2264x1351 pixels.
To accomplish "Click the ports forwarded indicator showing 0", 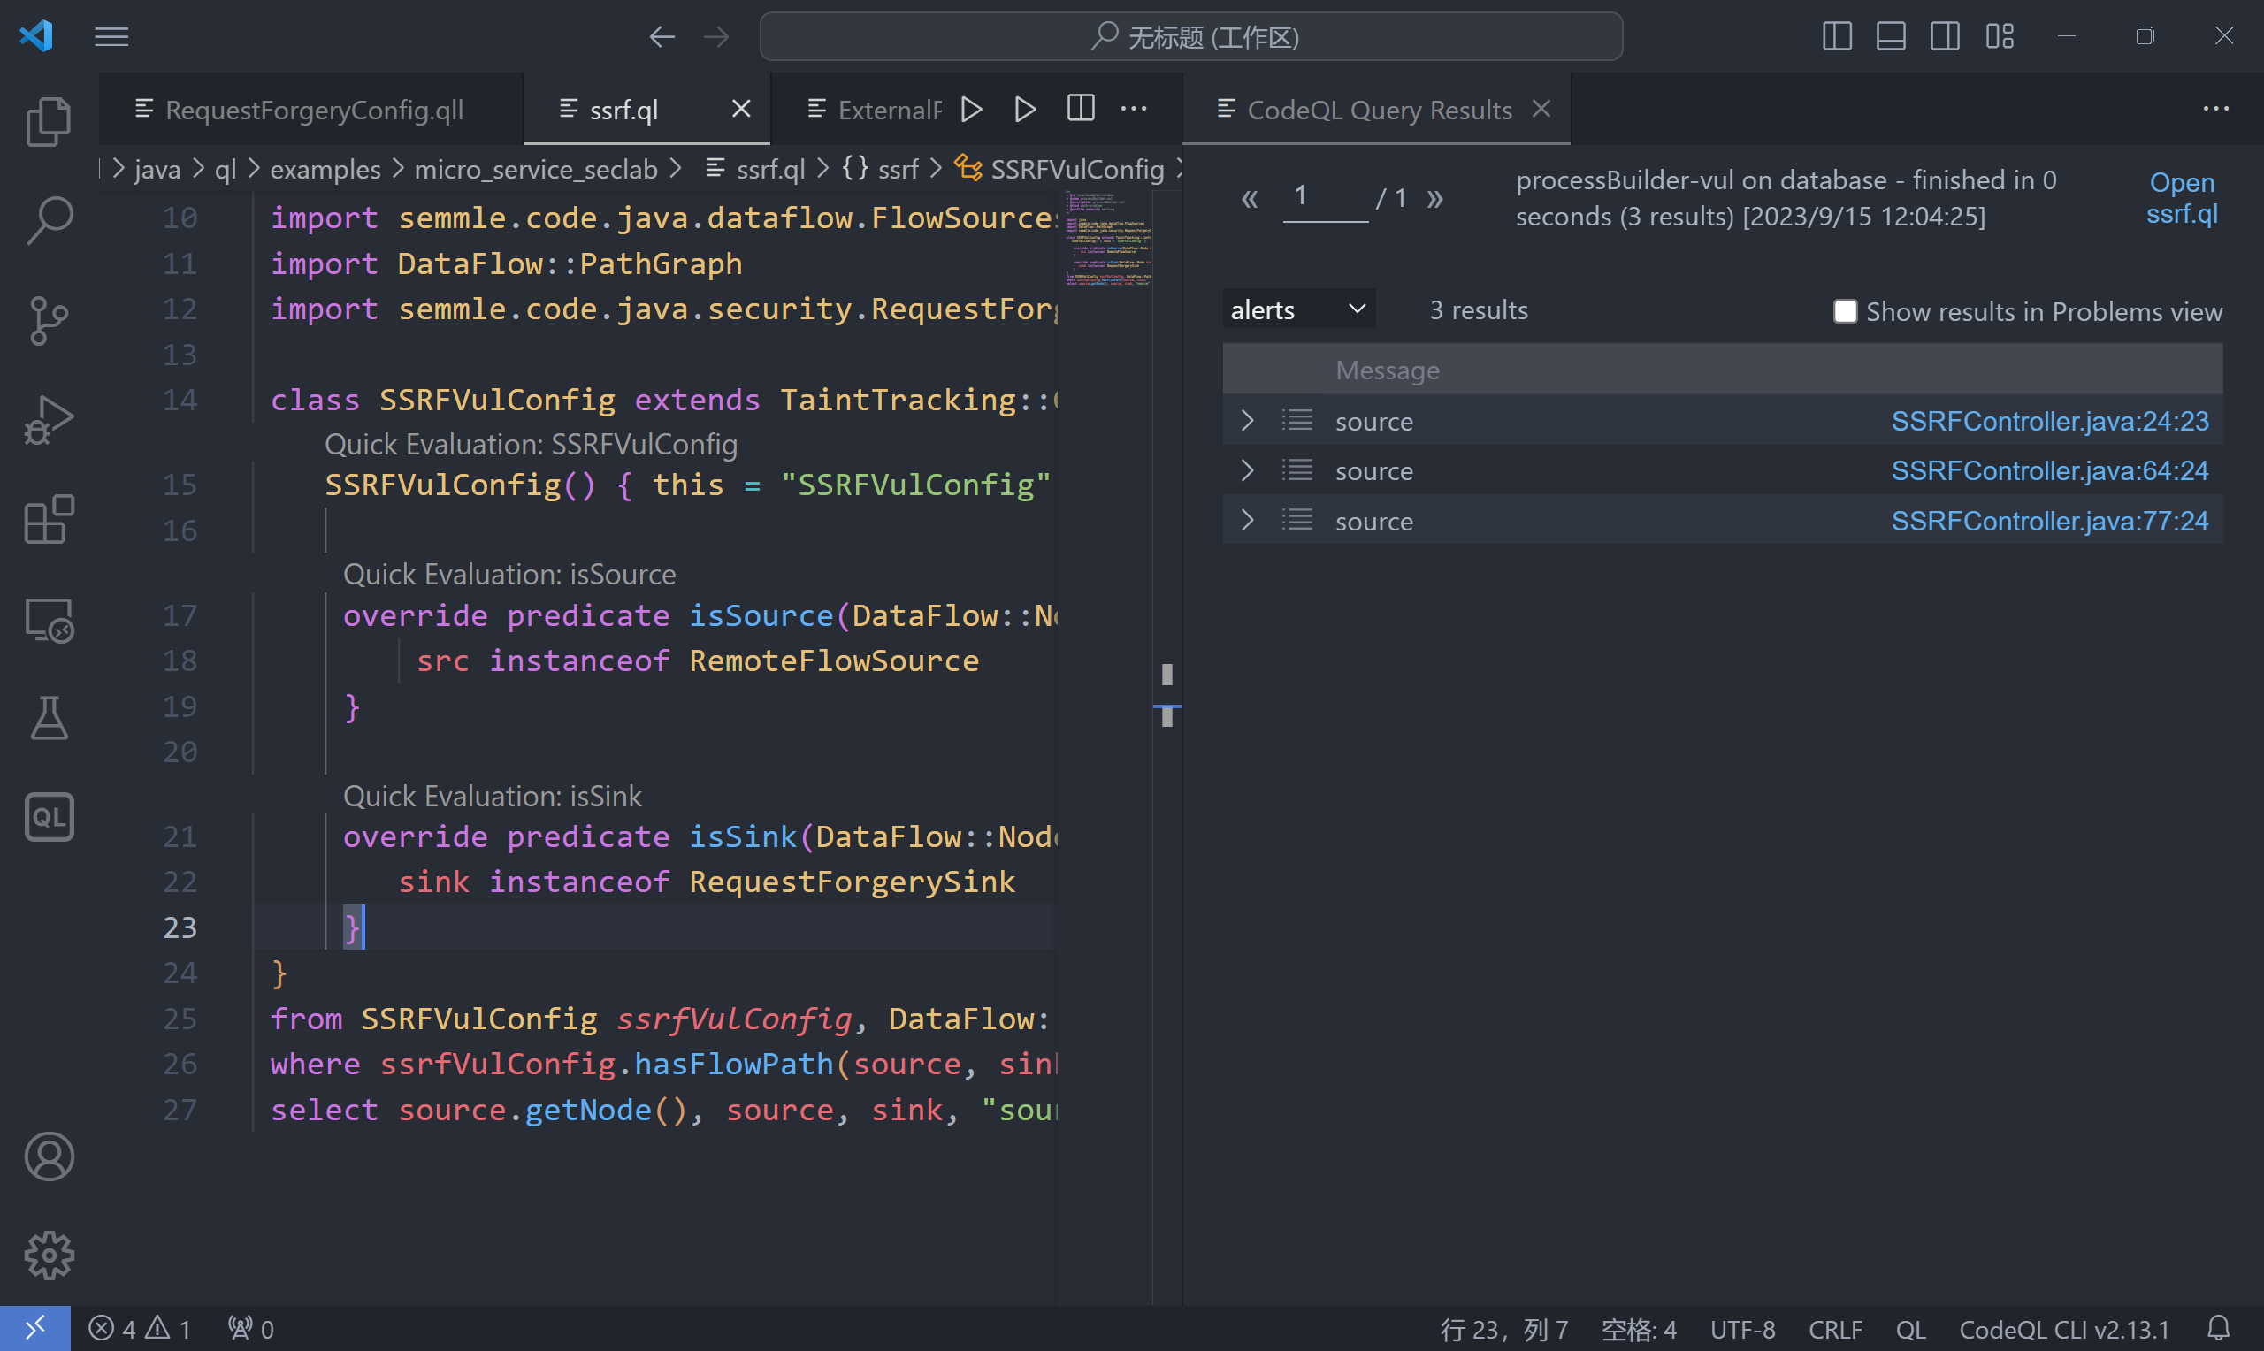I will [250, 1329].
